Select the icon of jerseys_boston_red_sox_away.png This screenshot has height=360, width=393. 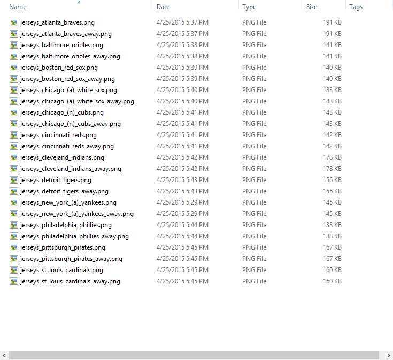14,79
